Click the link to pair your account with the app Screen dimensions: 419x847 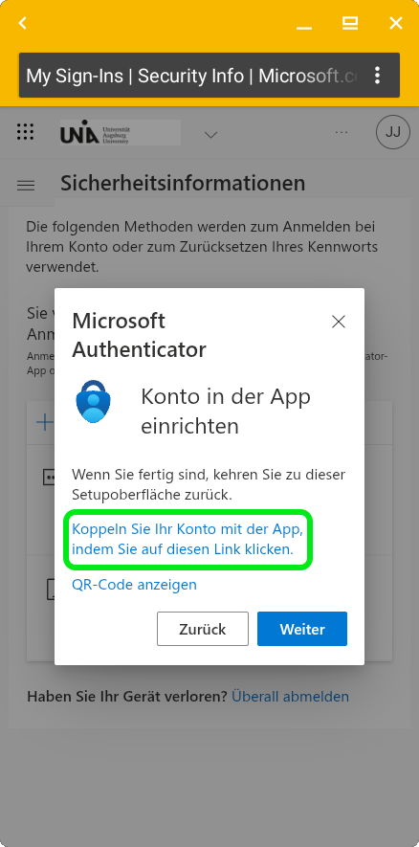click(x=187, y=540)
